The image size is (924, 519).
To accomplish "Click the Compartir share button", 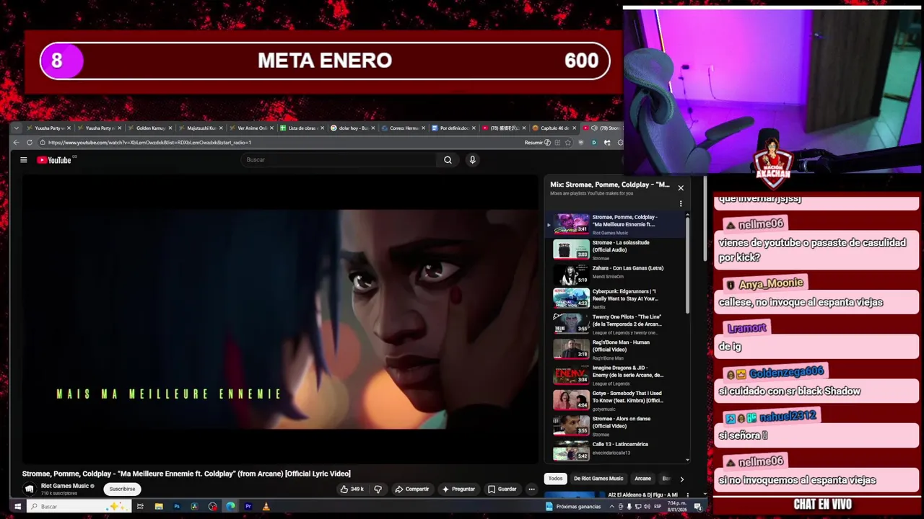I will [412, 489].
